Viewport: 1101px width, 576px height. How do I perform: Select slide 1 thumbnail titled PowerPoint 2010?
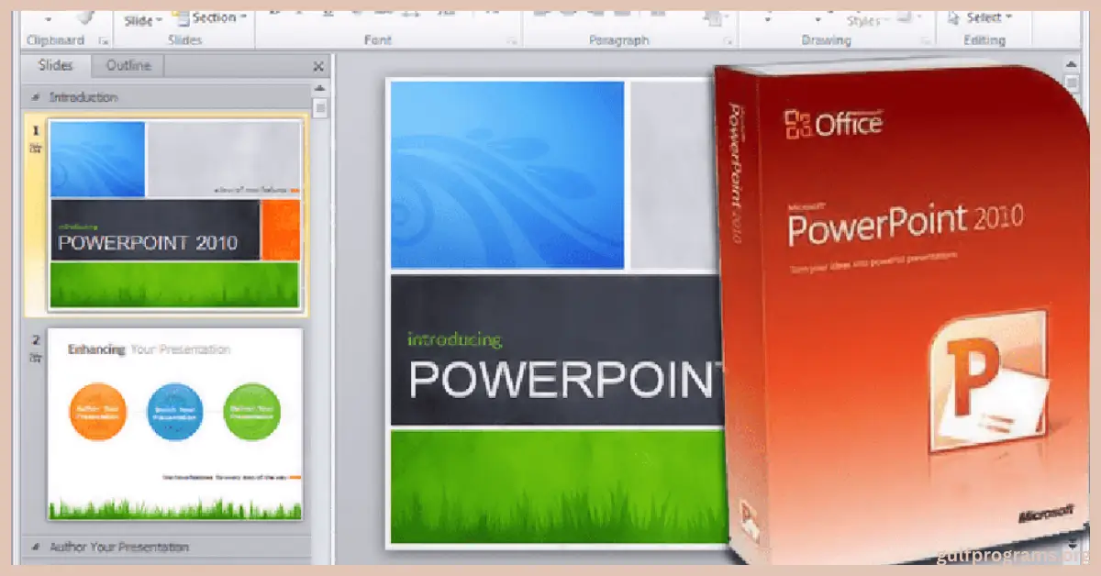[174, 215]
